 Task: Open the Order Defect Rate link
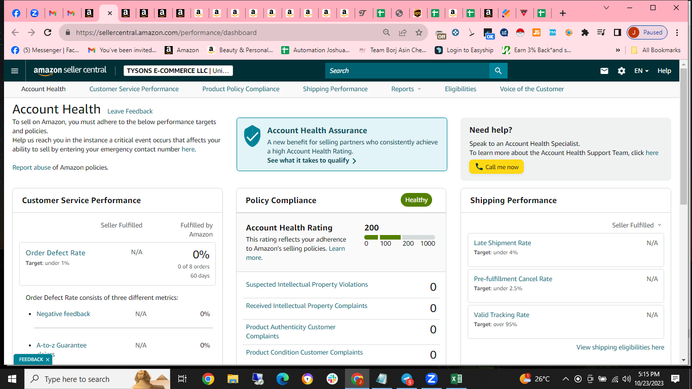tap(56, 253)
